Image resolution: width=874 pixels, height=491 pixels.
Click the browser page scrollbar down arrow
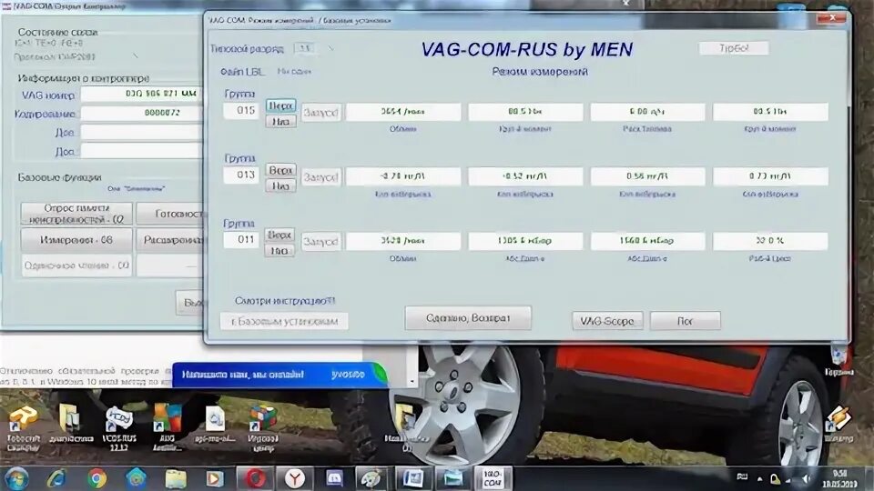(412, 382)
